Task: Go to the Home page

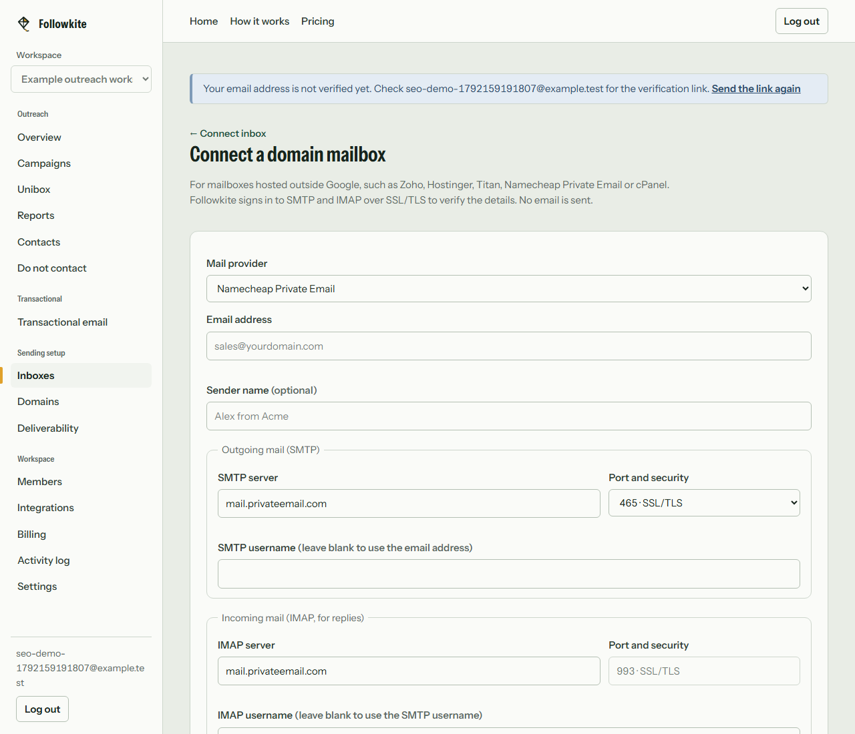Action: tap(204, 21)
